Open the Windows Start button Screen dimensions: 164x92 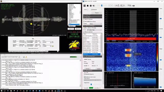pos(2,91)
